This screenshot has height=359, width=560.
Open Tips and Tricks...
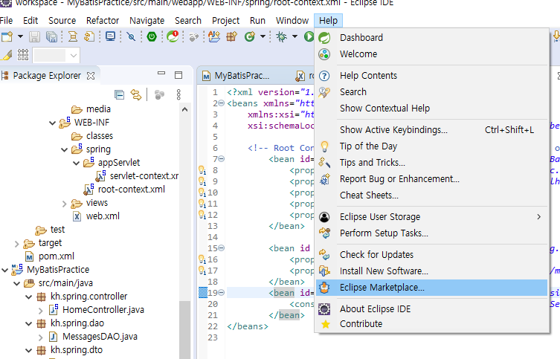pyautogui.click(x=432, y=163)
